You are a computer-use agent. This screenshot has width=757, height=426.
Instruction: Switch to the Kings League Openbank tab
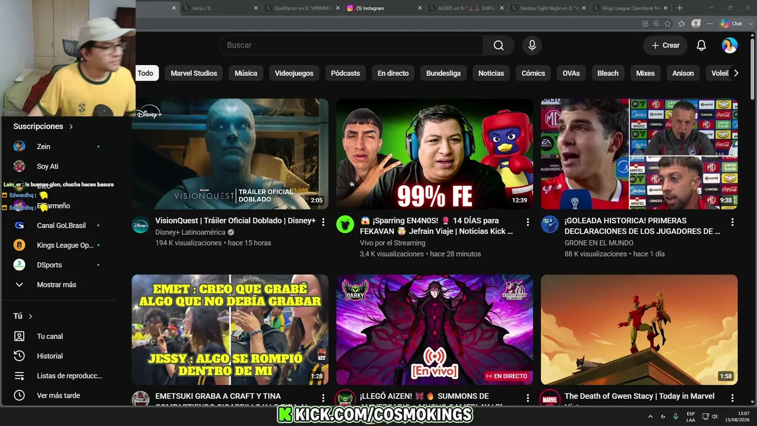coord(630,8)
